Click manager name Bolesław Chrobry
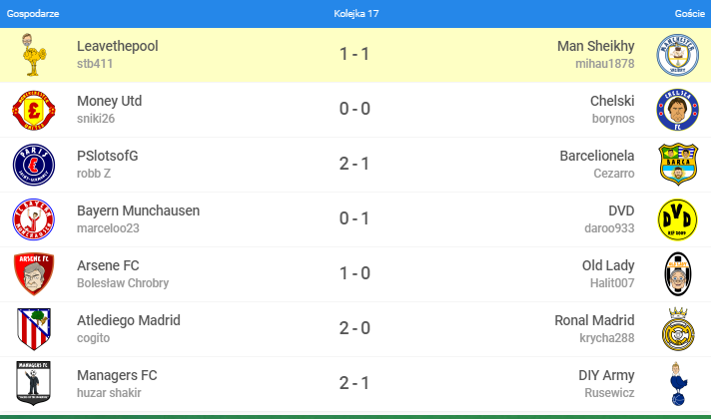The image size is (711, 419). (x=123, y=283)
